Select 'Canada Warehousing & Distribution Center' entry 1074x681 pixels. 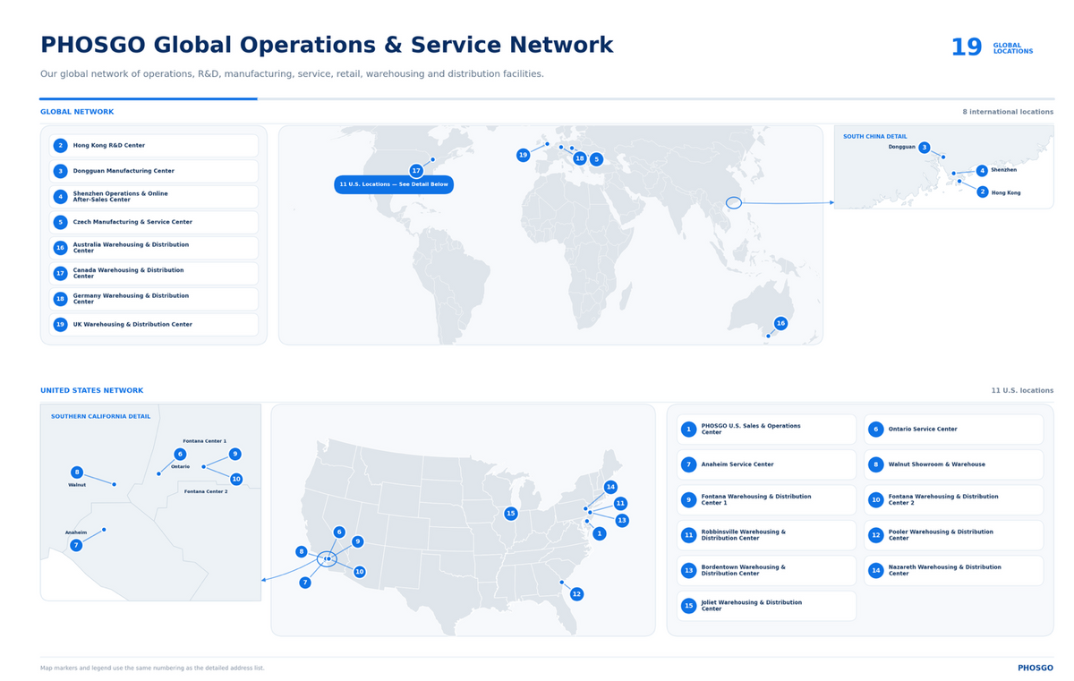pos(154,274)
